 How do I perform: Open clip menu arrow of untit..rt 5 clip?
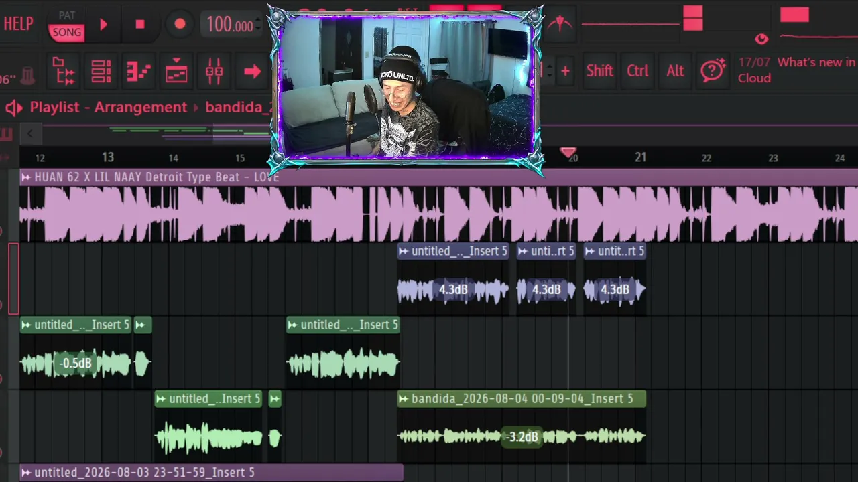click(589, 251)
